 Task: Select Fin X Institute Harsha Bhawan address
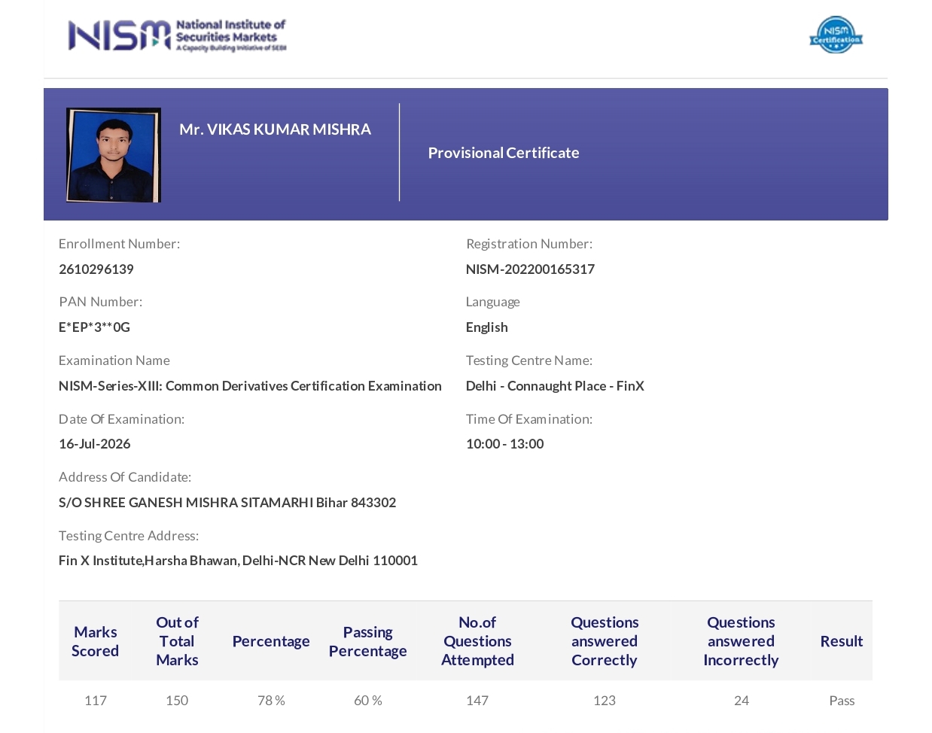238,561
